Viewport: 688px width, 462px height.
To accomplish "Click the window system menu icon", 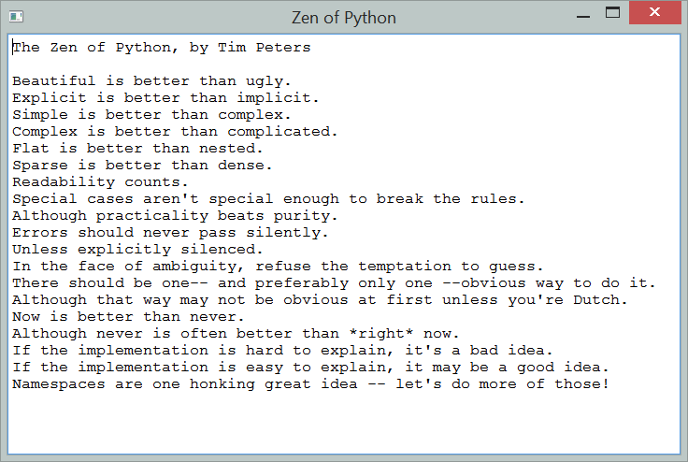I will coord(15,17).
